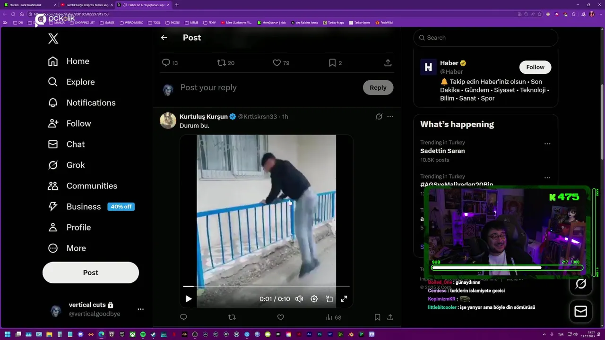Viewport: 605px width, 340px height.
Task: Follow the Haber account
Action: (535, 67)
